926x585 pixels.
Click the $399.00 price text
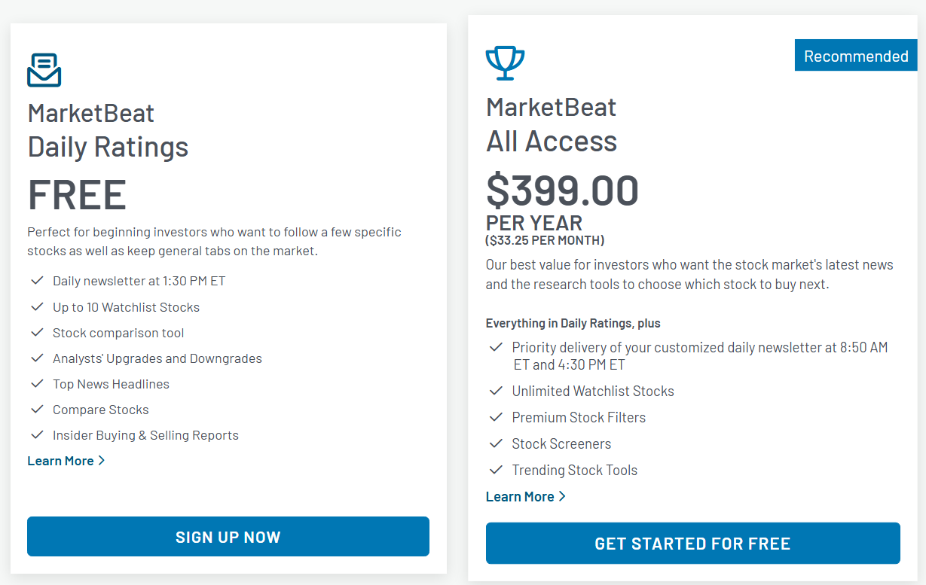[563, 190]
